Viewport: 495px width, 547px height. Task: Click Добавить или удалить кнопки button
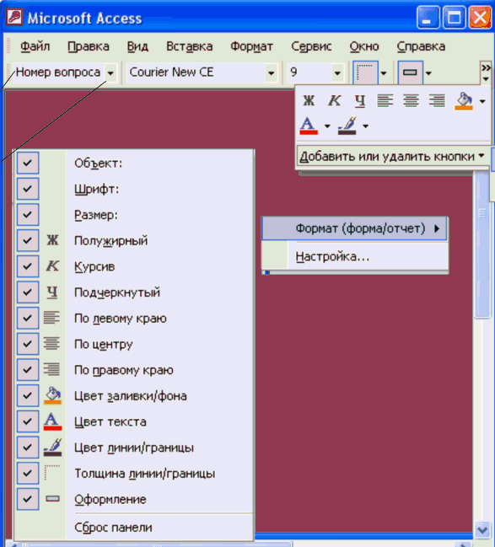coord(392,156)
